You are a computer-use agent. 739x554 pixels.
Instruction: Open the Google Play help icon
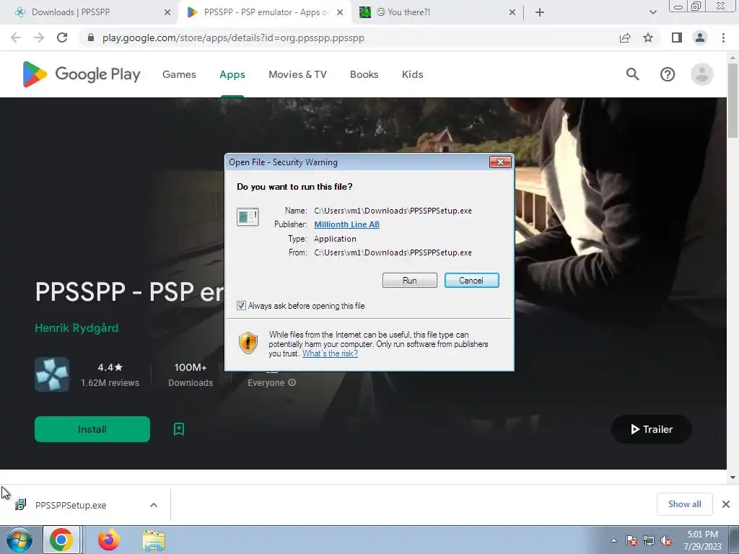[x=668, y=74]
